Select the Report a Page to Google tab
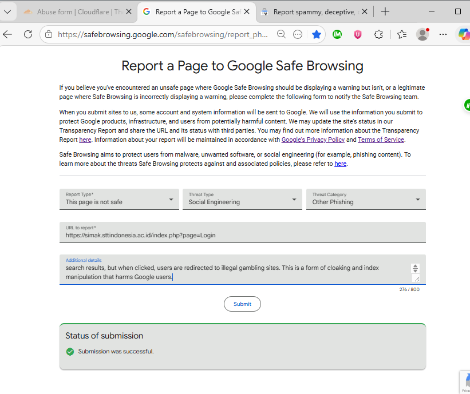Screen dimensions: 470x394 (x=196, y=12)
